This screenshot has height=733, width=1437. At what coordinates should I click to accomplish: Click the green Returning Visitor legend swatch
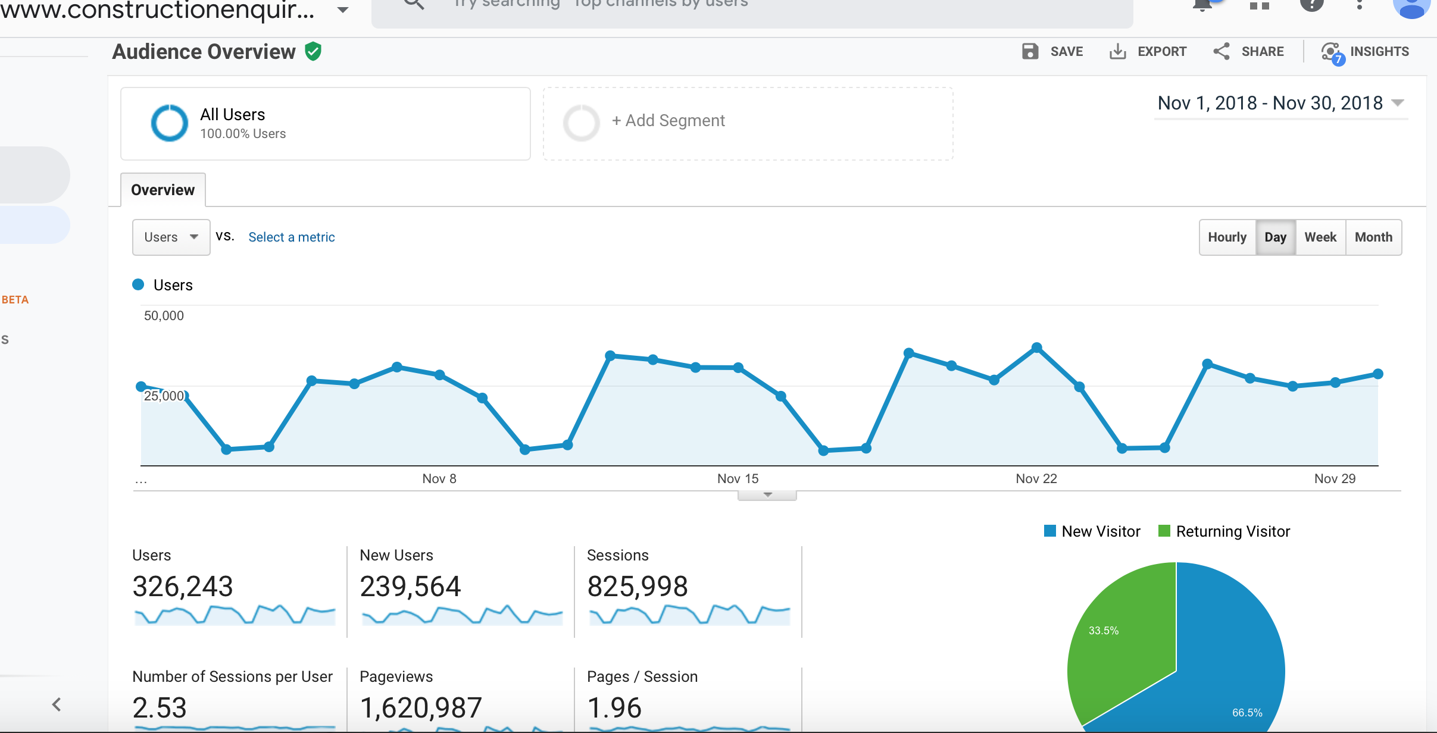tap(1164, 531)
